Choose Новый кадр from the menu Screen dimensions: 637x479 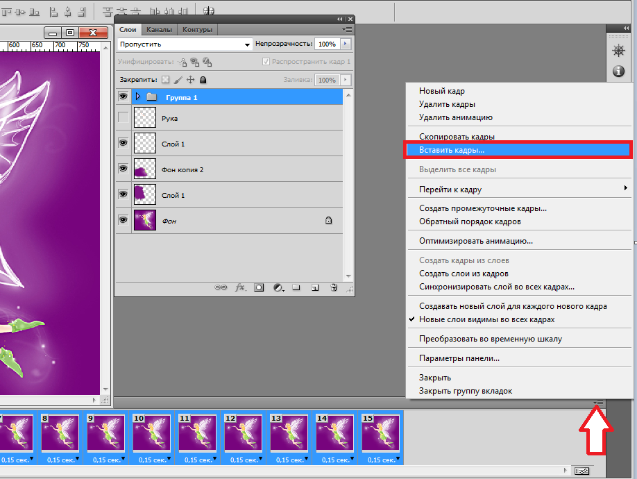(x=520, y=91)
